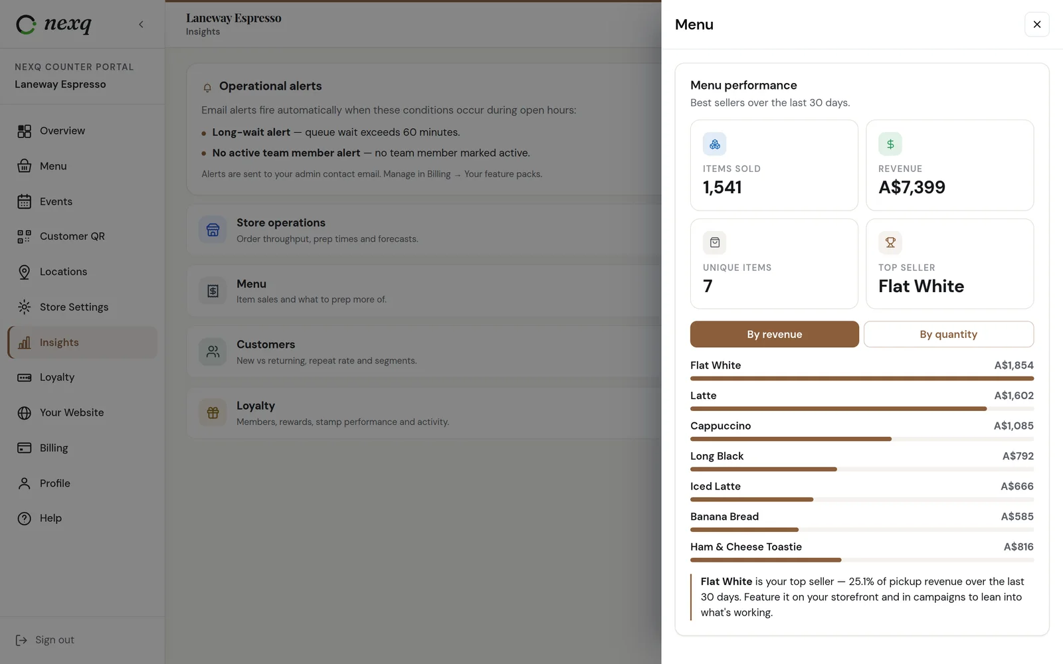Image resolution: width=1063 pixels, height=664 pixels.
Task: Switch to By quantity view
Action: tap(949, 334)
